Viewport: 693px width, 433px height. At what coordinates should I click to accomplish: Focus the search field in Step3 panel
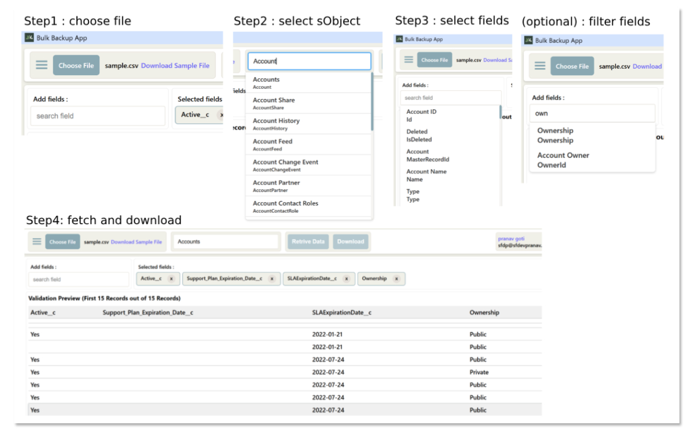click(x=451, y=98)
